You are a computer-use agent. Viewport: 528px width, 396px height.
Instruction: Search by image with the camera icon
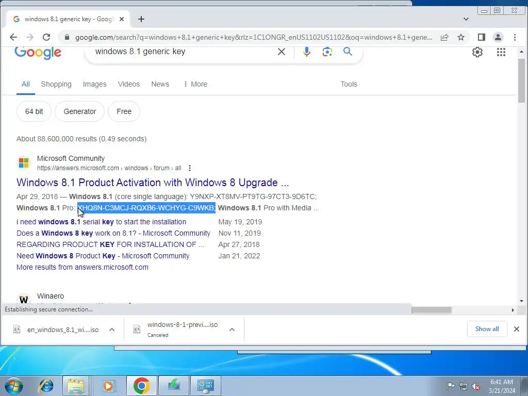[x=327, y=52]
